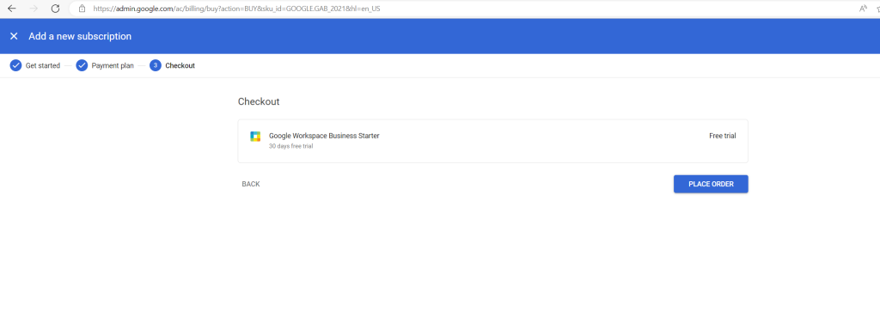The height and width of the screenshot is (335, 880).
Task: Click the PLACE ORDER button
Action: (711, 184)
